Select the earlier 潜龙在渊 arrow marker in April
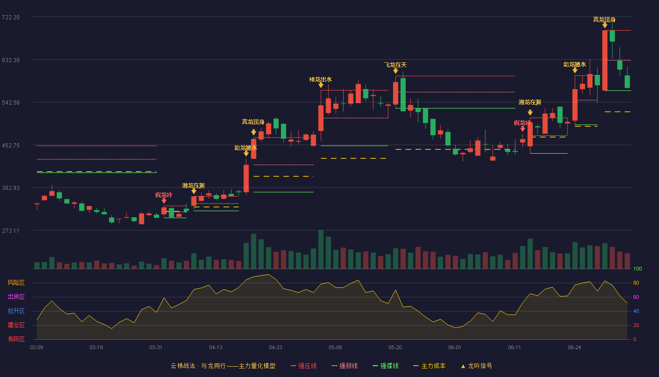Image resolution: width=659 pixels, height=377 pixels. (x=193, y=191)
